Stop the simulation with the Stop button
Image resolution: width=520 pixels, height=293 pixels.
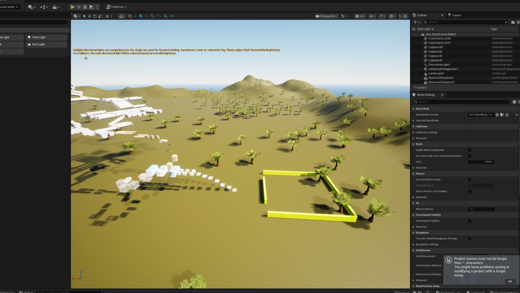(x=85, y=7)
